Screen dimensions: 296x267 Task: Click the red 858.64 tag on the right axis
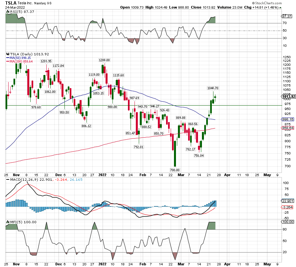tap(287, 128)
